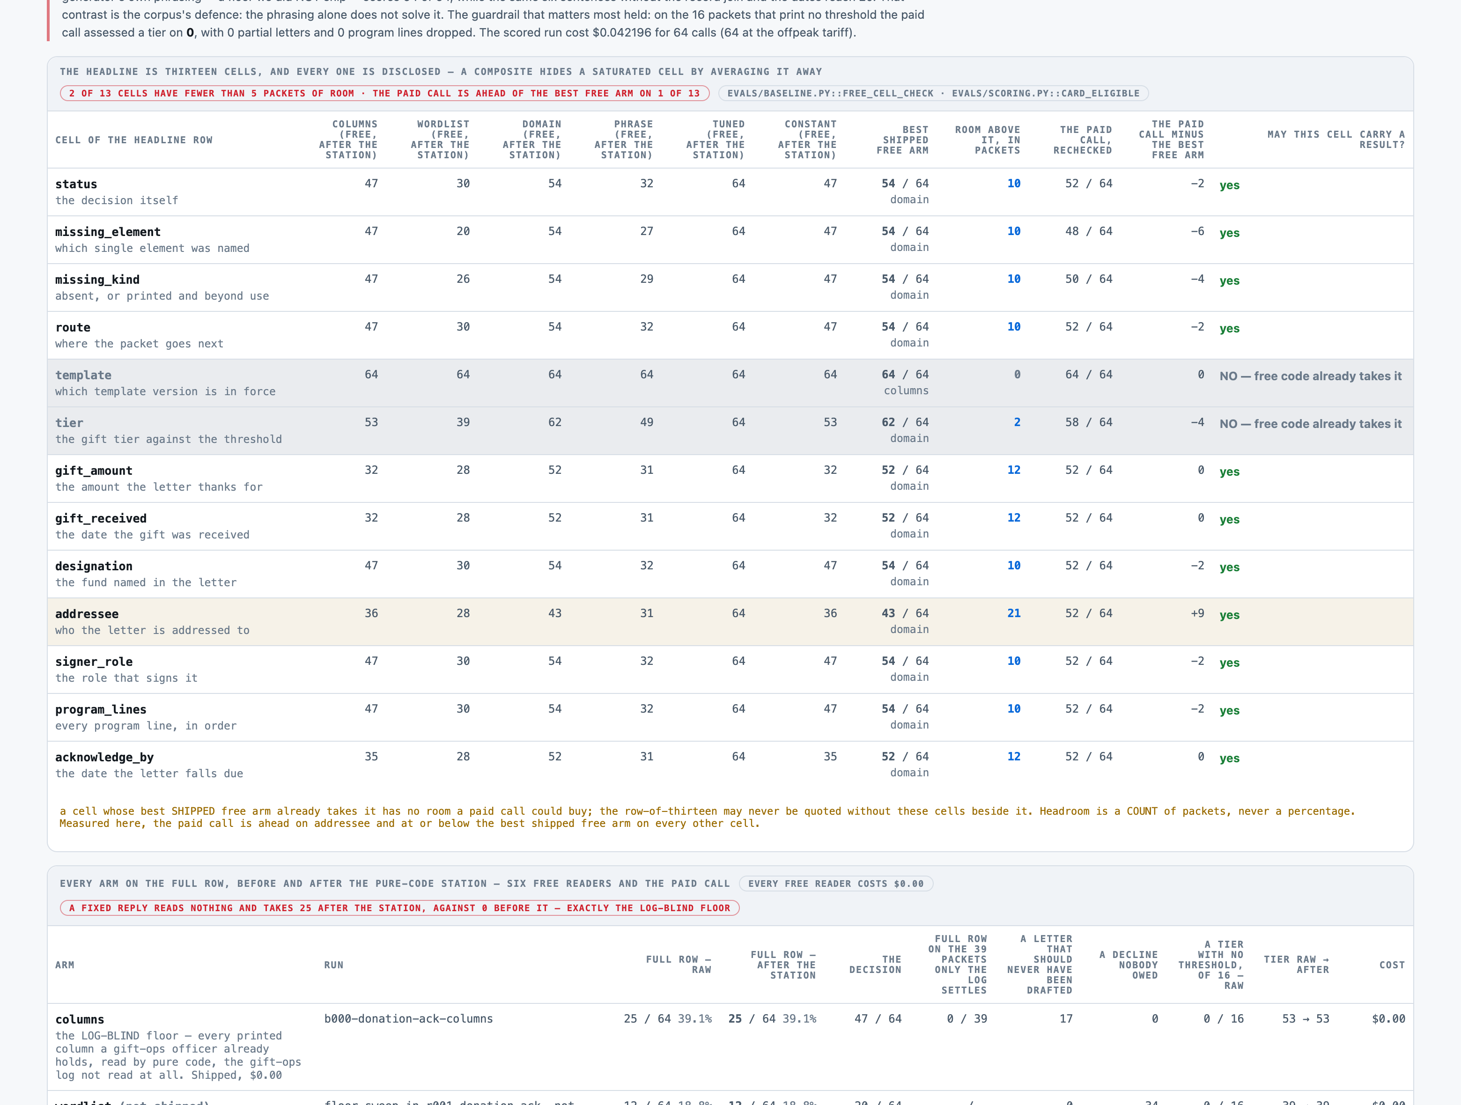Image resolution: width=1461 pixels, height=1105 pixels.
Task: Click the red '2 of 13 cells' warning badge
Action: 384,93
